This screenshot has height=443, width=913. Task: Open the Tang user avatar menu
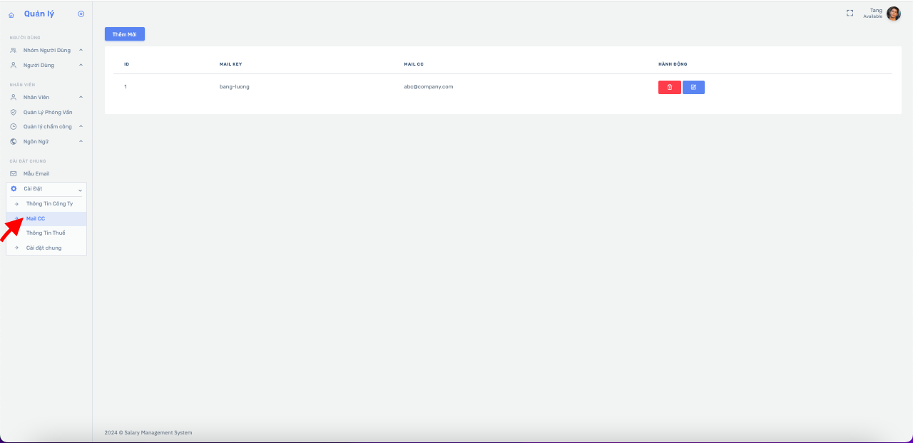click(x=893, y=13)
